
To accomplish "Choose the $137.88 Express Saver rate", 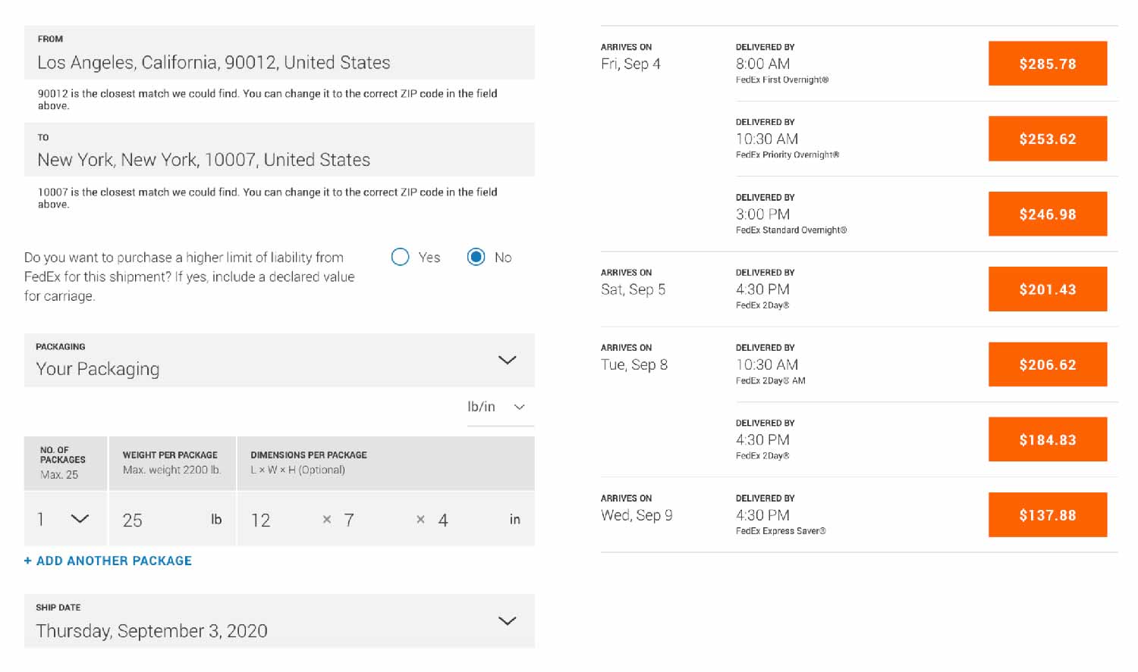I will tap(1047, 514).
